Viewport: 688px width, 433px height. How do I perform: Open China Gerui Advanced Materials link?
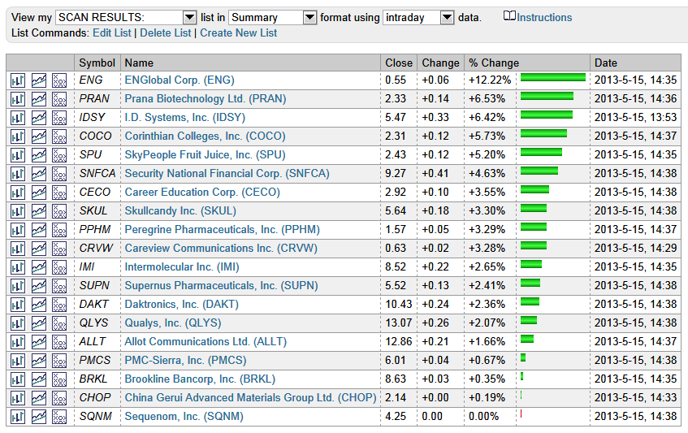(x=250, y=397)
